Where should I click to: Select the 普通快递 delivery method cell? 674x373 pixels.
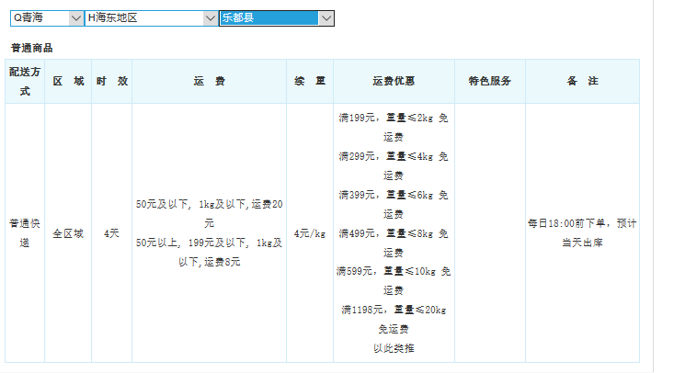tap(25, 233)
